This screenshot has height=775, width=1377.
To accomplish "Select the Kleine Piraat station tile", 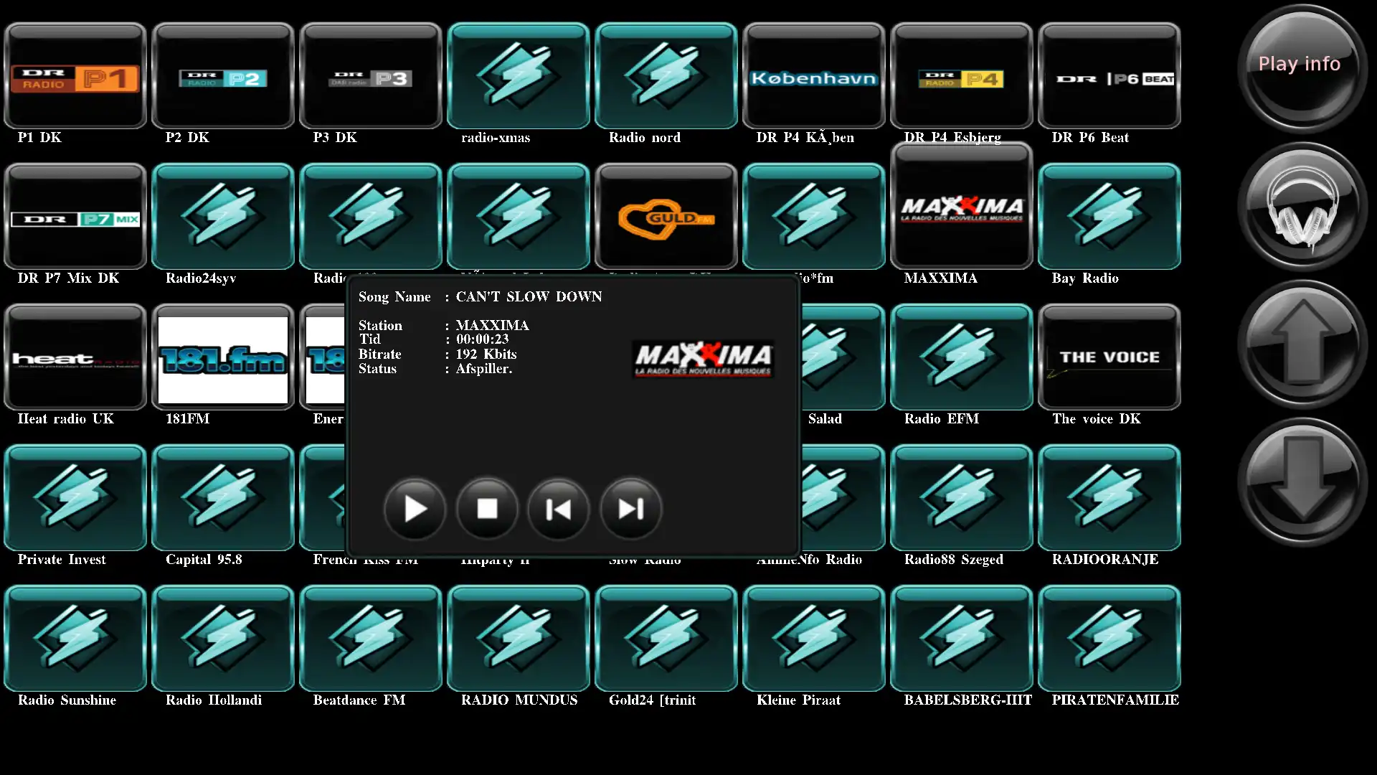I will (x=814, y=639).
